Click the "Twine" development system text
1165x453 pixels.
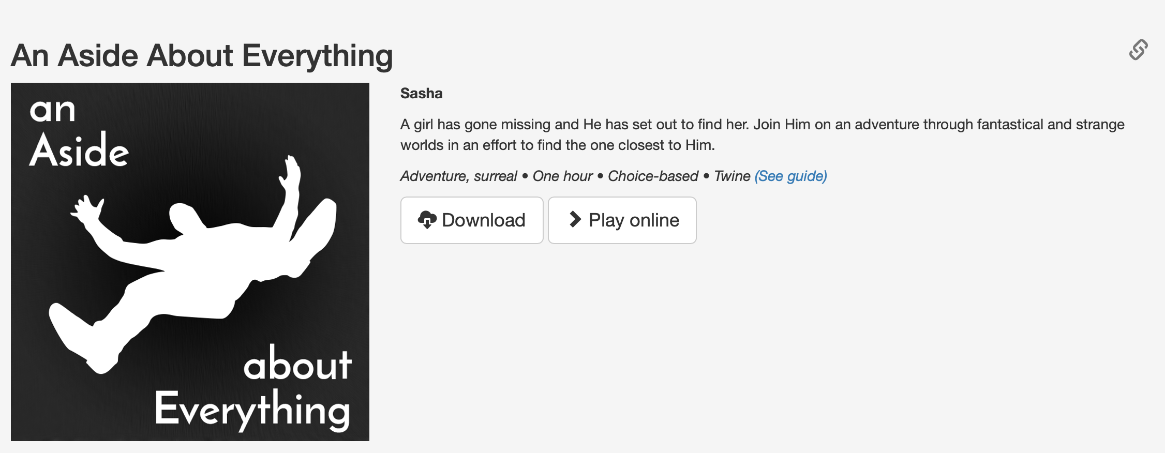point(732,176)
